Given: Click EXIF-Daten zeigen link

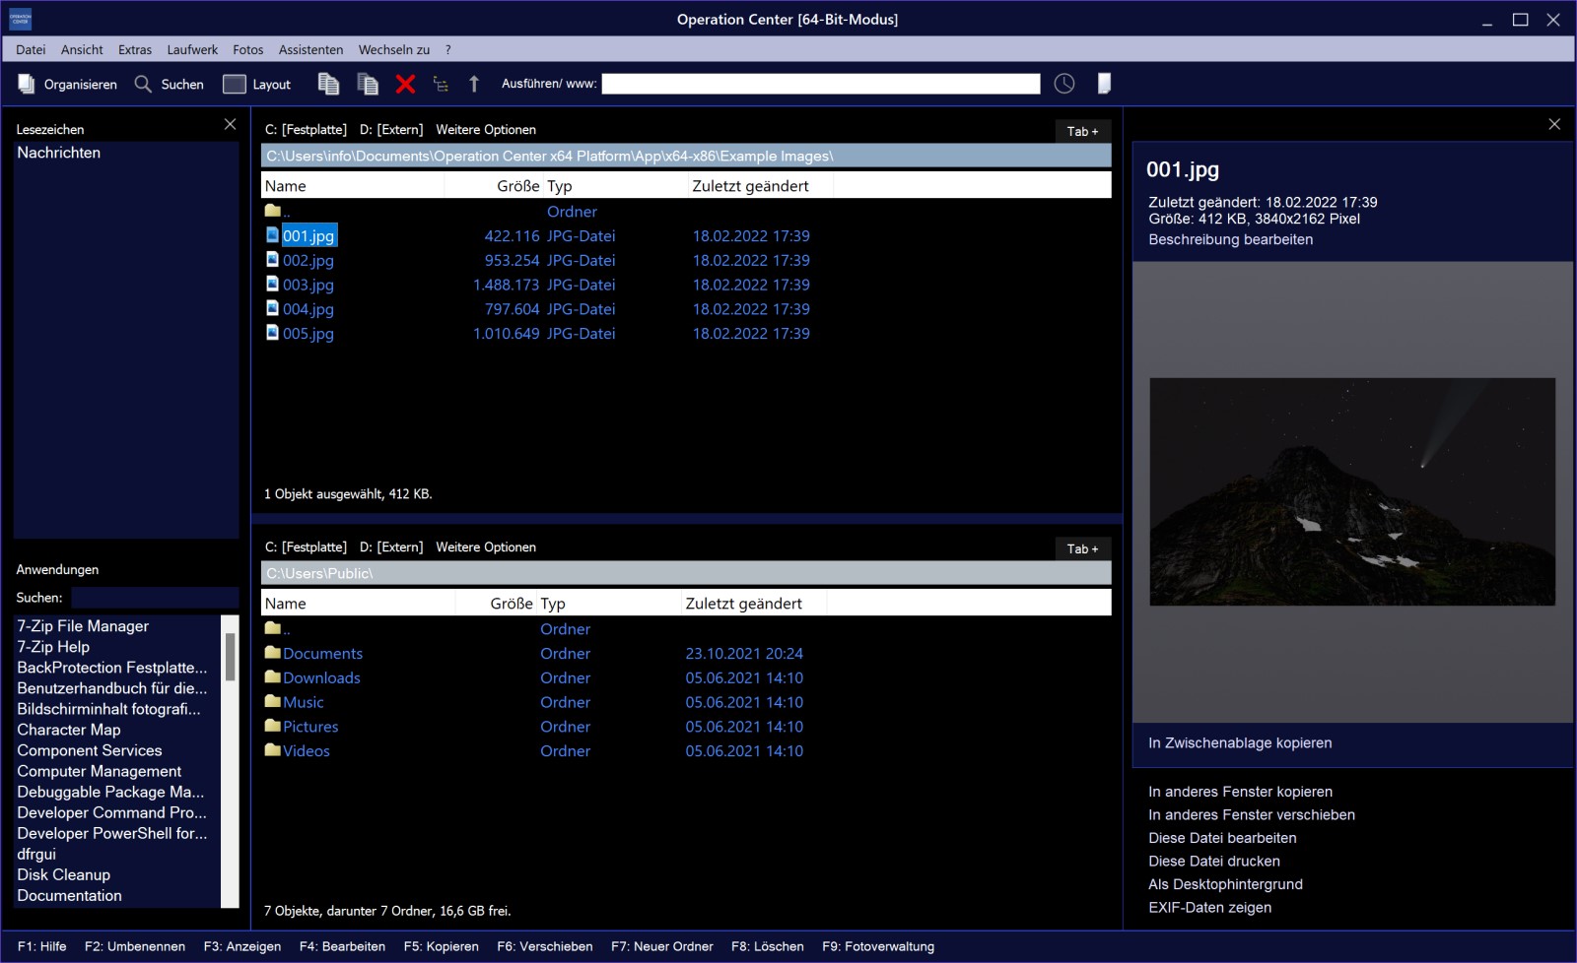Looking at the screenshot, I should (x=1209, y=908).
